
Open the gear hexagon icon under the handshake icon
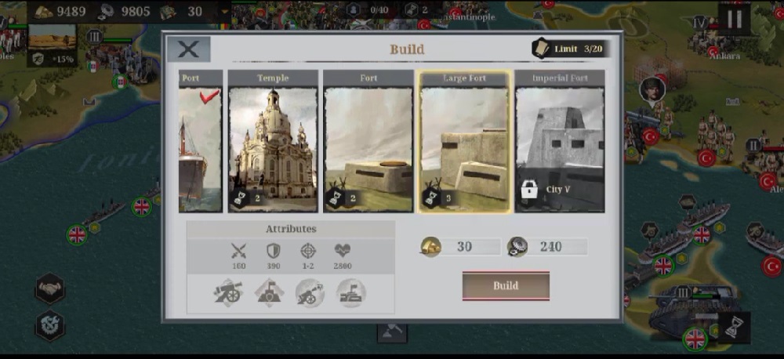(50, 325)
